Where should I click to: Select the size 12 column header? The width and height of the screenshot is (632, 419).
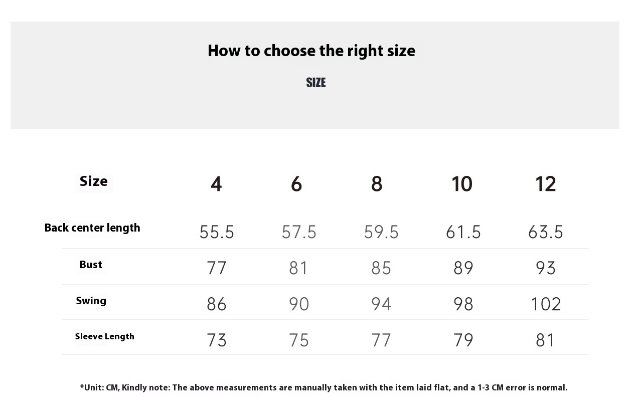(546, 184)
